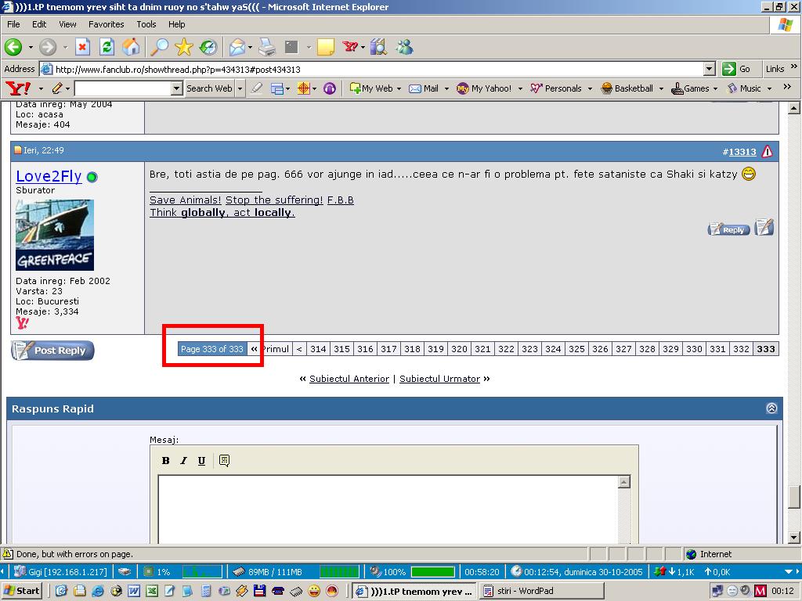Expand the Address bar dropdown arrow
This screenshot has width=802, height=601.
point(709,69)
